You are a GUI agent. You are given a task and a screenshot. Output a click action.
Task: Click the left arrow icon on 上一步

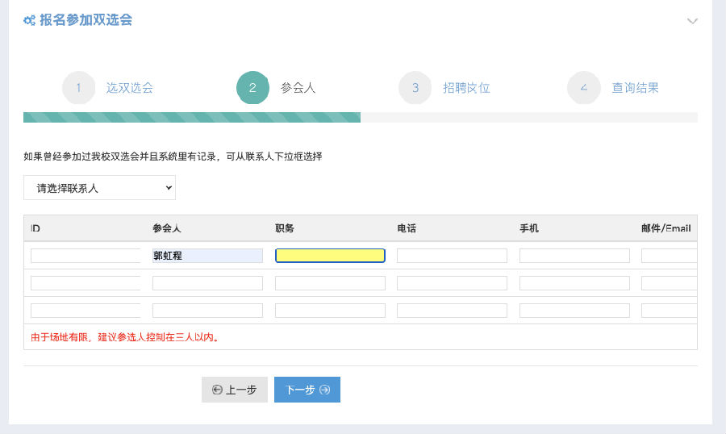217,390
